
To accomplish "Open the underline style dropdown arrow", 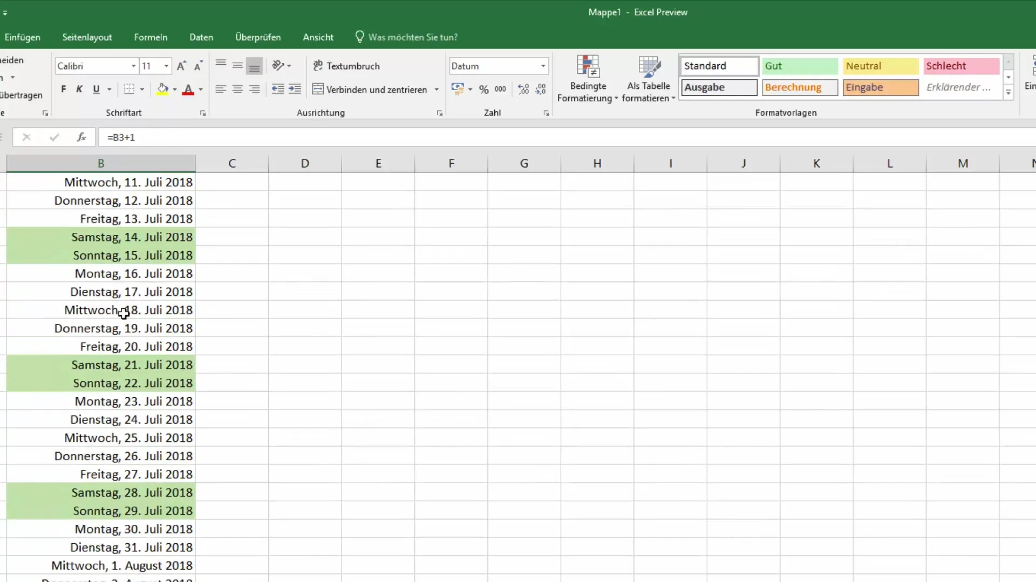I will [x=110, y=89].
